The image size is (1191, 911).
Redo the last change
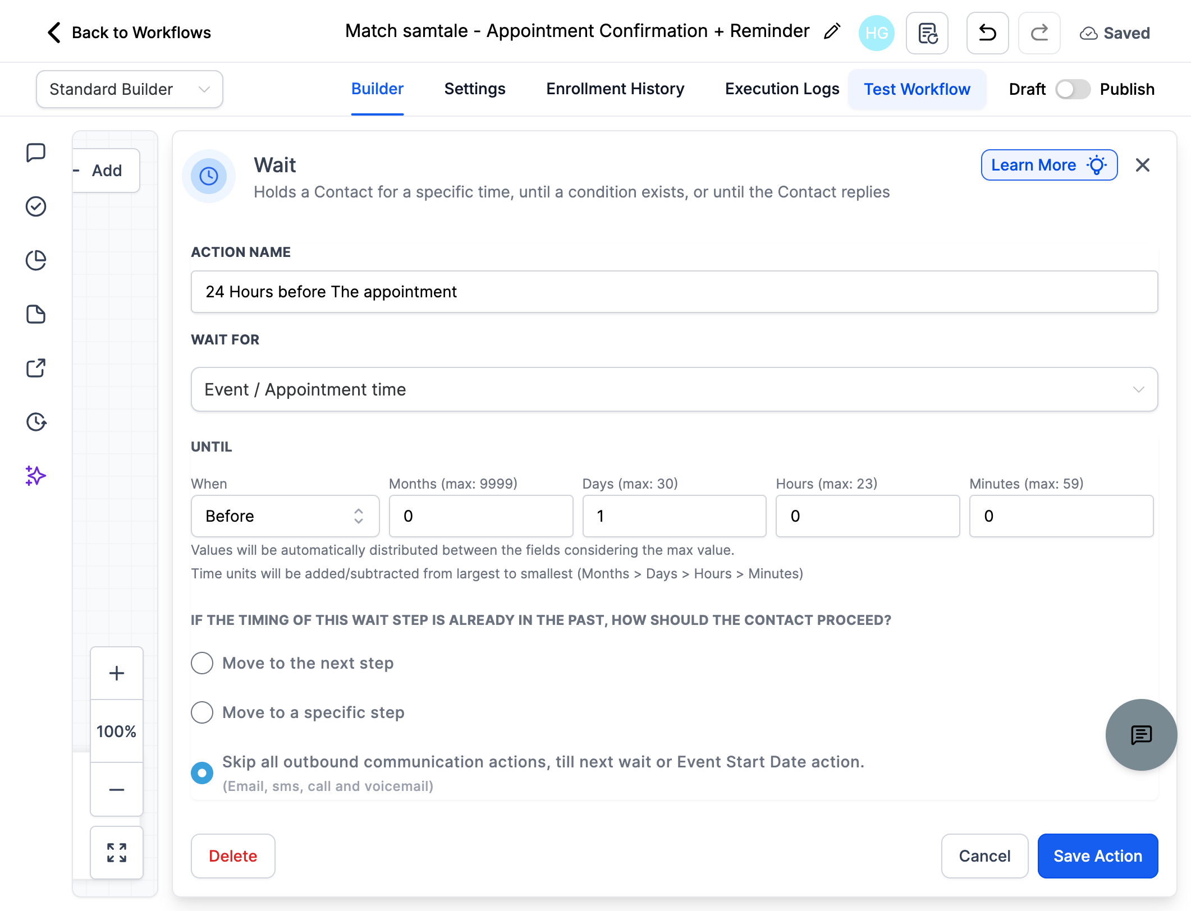click(x=1039, y=33)
